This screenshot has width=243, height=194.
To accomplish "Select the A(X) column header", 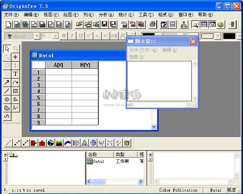I will click(58, 65).
